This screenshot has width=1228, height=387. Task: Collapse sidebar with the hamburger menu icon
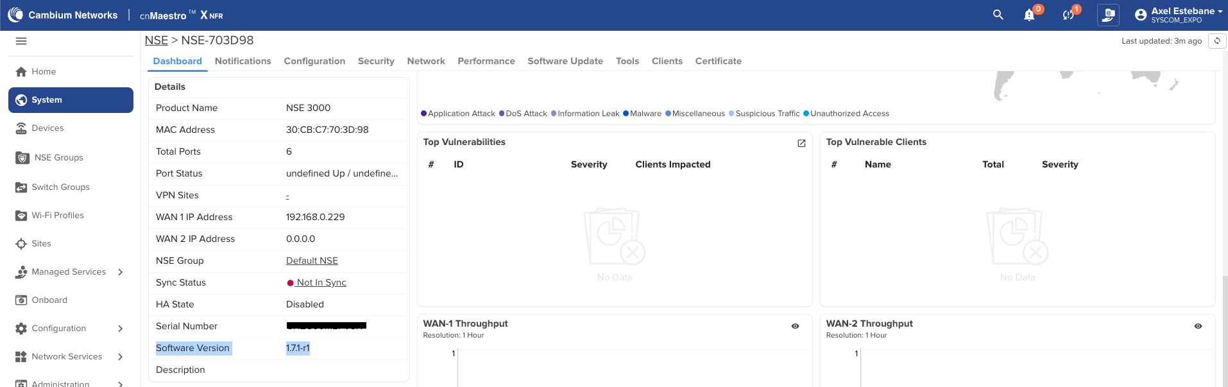point(21,41)
